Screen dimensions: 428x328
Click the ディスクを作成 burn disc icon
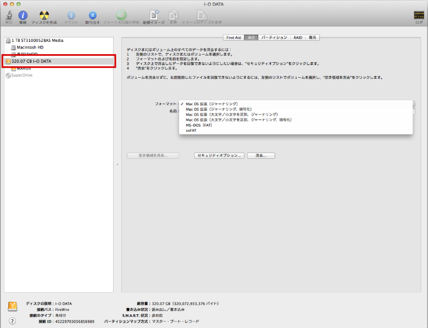44,15
